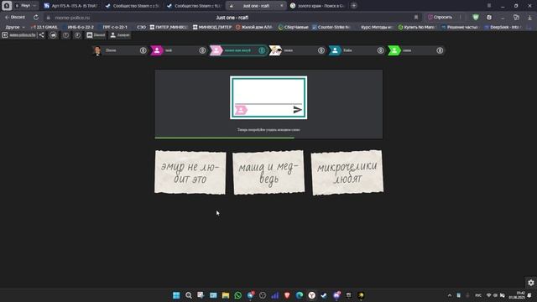The width and height of the screenshot is (537, 302).
Task: Open the DeepSeek bookmark
Action: (x=503, y=27)
